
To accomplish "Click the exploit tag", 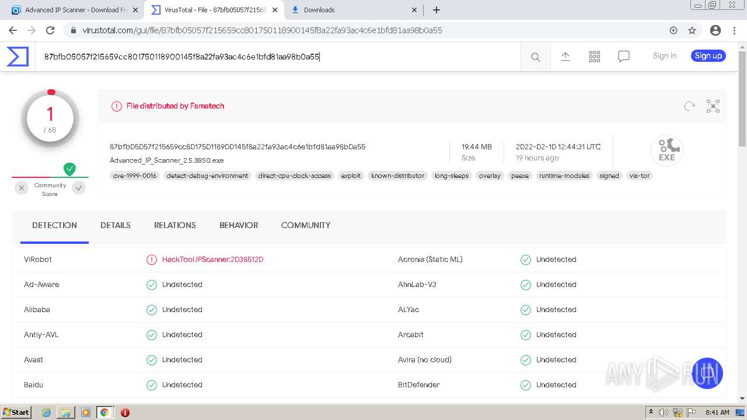I will (351, 176).
